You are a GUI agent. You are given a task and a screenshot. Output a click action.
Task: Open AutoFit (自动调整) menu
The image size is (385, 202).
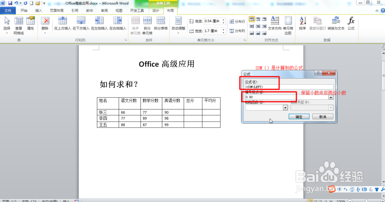179,25
